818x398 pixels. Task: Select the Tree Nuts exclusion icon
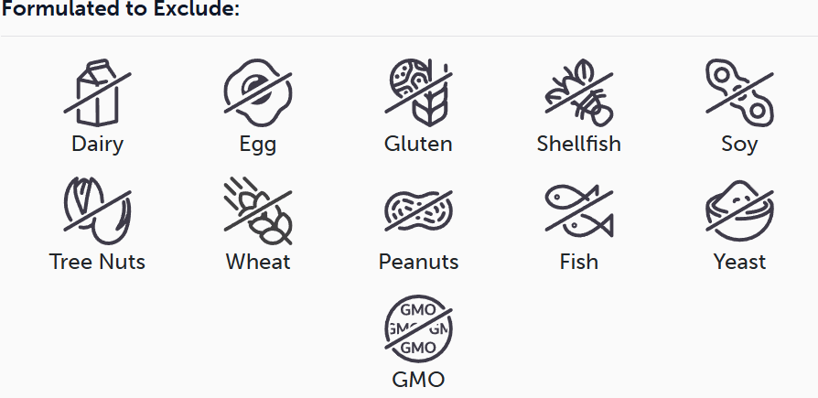click(x=98, y=210)
